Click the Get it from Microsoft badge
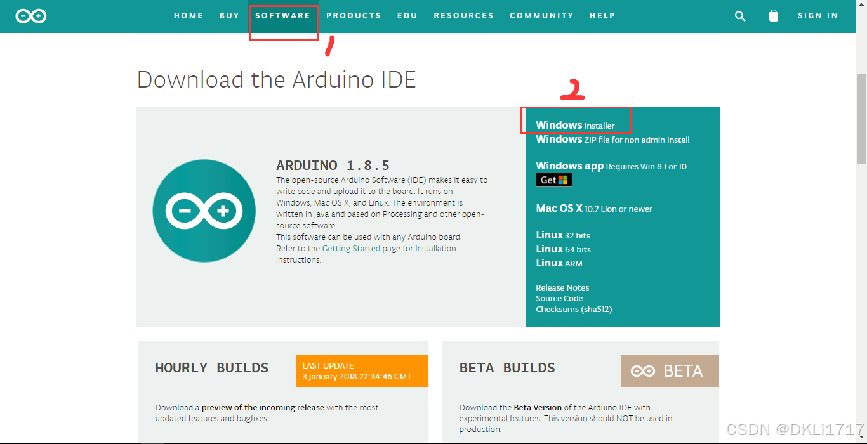 pos(553,180)
